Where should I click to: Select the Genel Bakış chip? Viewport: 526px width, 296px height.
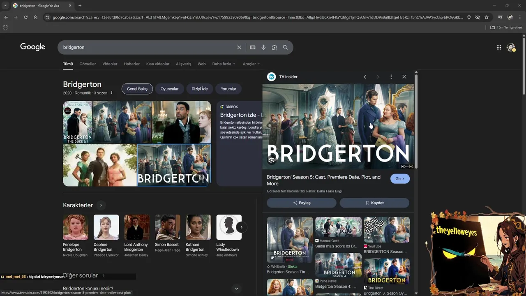pos(137,89)
